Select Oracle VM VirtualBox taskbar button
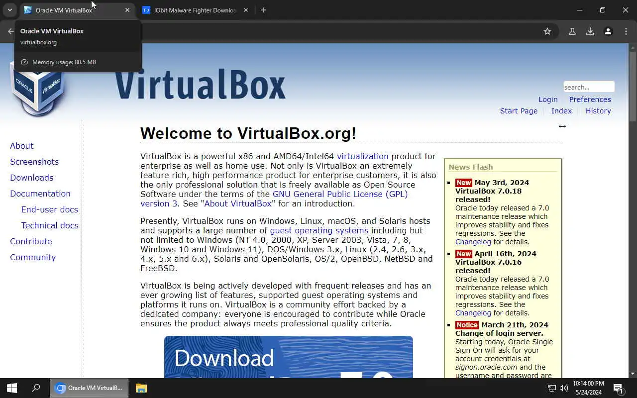 point(89,388)
